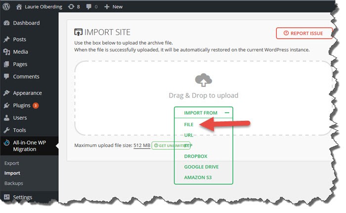Viewport: 346px width, 213px height.
Task: Open the Appearance menu
Action: [27, 93]
